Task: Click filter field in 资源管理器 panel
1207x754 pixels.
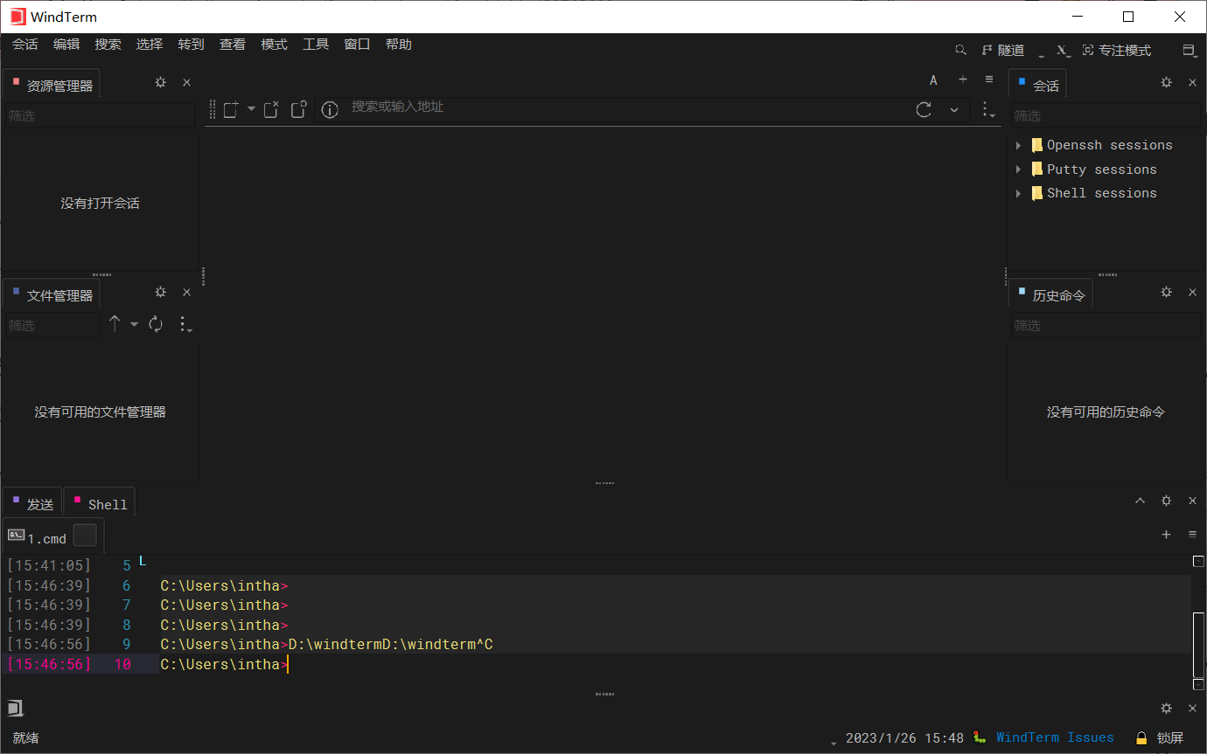Action: tap(100, 115)
